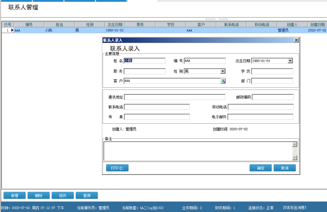This screenshot has height=212, width=327.
Task: Click the 当前操作员: 管理员 status entry
Action: point(93,208)
